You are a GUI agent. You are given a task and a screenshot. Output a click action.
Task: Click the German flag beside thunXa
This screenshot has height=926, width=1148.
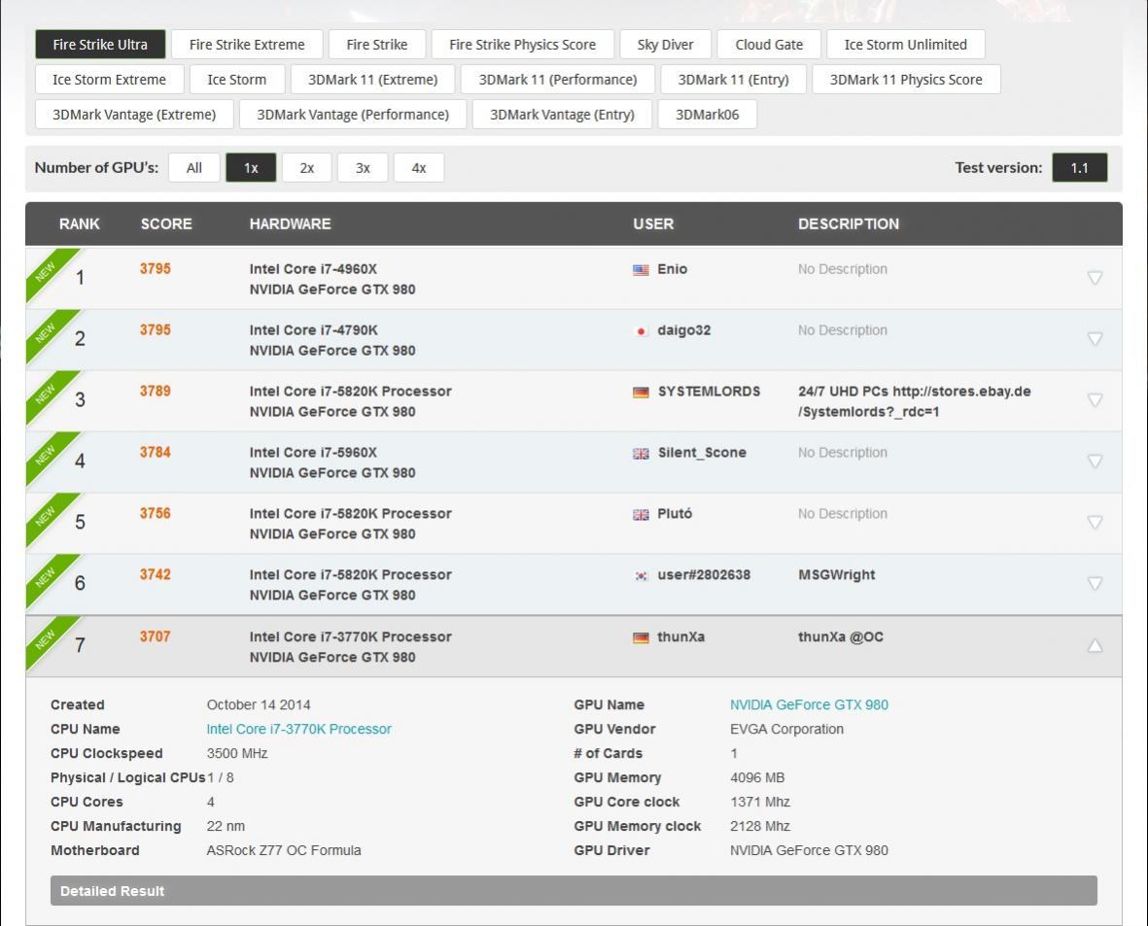pos(641,637)
